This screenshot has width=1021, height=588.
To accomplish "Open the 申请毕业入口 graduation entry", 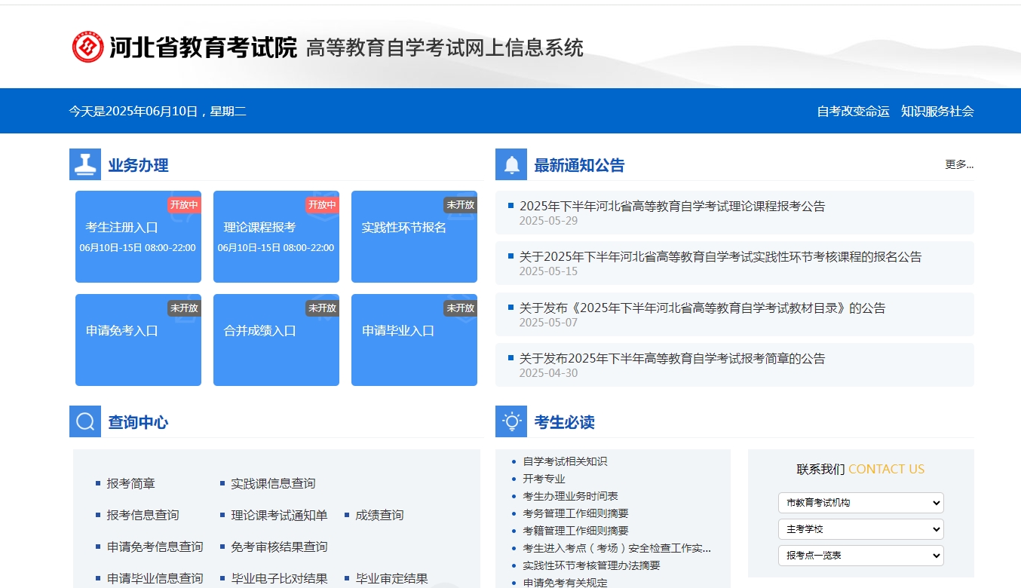I will coord(414,339).
